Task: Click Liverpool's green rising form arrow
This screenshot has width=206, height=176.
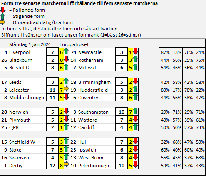Action: 67,51
